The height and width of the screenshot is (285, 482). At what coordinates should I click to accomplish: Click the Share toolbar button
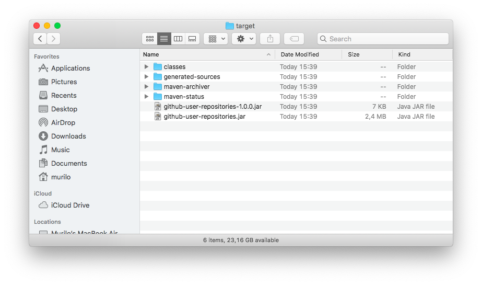[270, 39]
